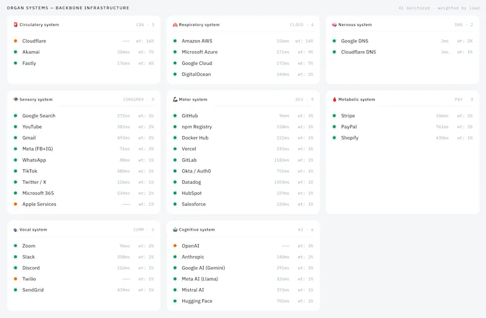Click the status dot beside TikTok
Image resolution: width=486 pixels, height=318 pixels.
[16, 171]
